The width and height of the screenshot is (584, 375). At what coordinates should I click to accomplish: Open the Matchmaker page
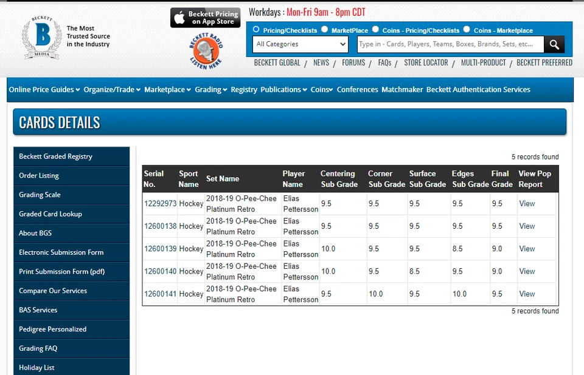tap(402, 90)
